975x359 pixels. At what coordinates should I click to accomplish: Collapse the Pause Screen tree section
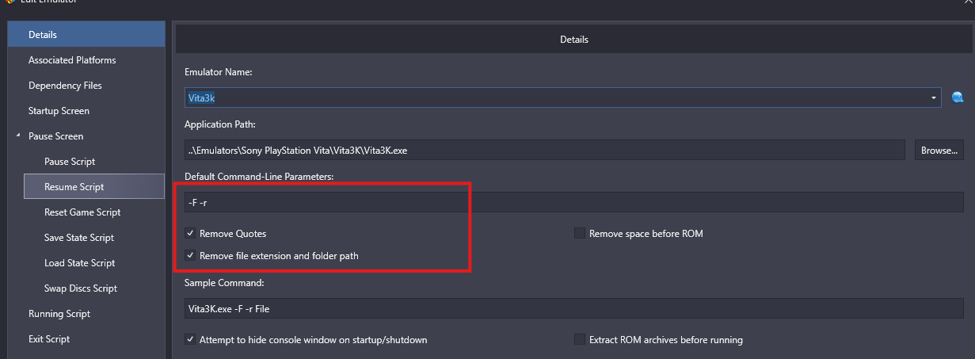pyautogui.click(x=18, y=136)
